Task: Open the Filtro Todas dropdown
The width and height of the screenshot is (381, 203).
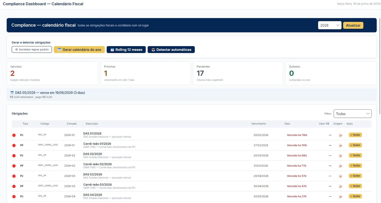Action: (x=352, y=114)
